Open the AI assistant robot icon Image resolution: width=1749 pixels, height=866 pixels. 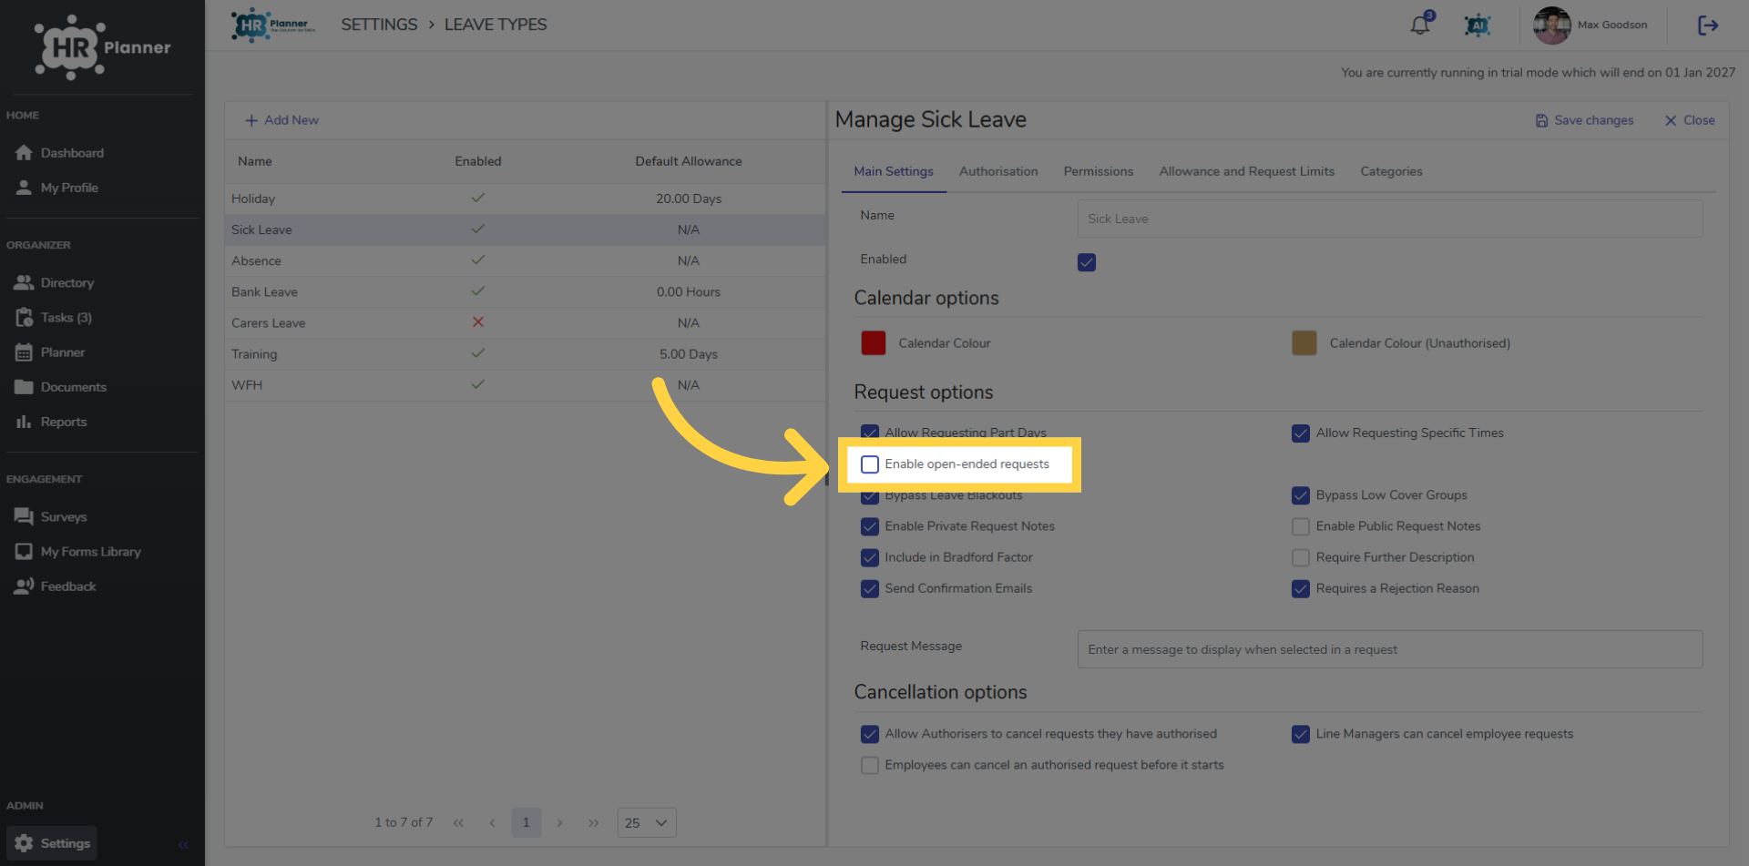(x=1478, y=25)
